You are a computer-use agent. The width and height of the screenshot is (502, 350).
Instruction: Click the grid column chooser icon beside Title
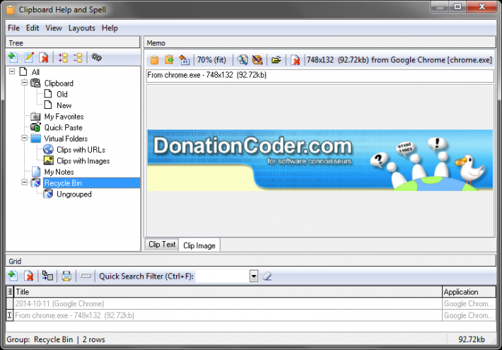pyautogui.click(x=10, y=292)
